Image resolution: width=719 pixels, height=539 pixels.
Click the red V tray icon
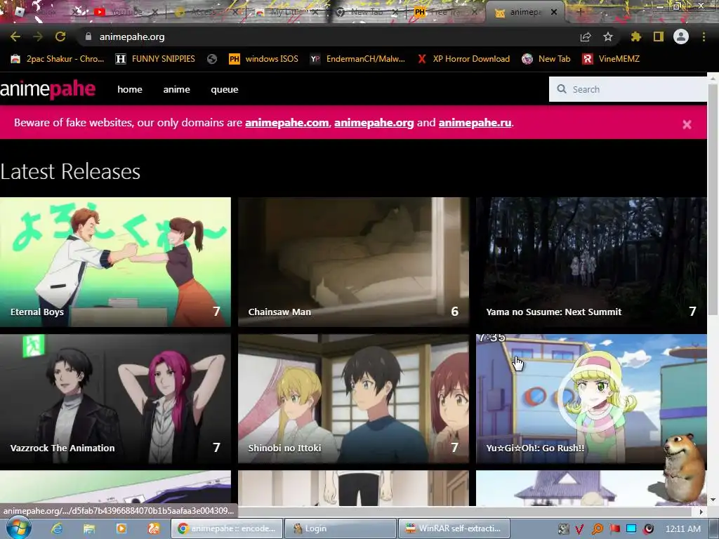pos(579,529)
